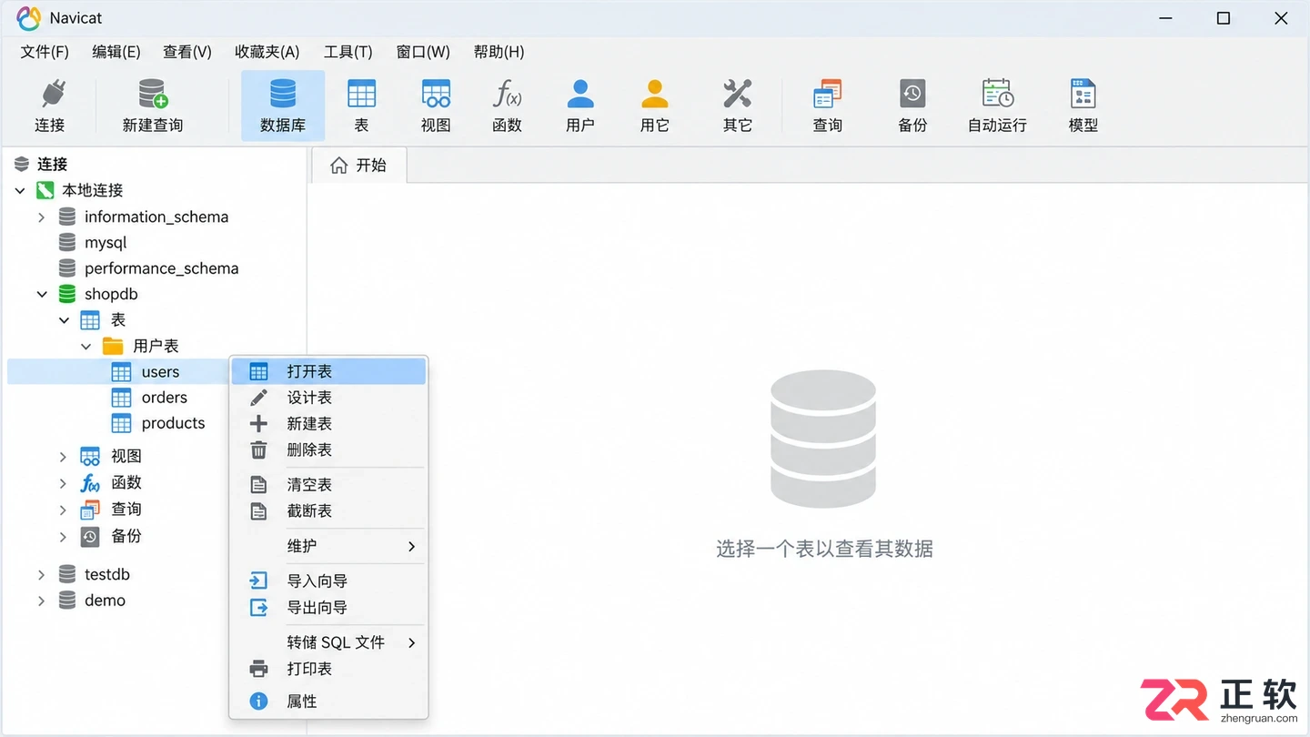Choose 导入向导 from the context menu
The height and width of the screenshot is (737, 1310).
[x=328, y=581]
